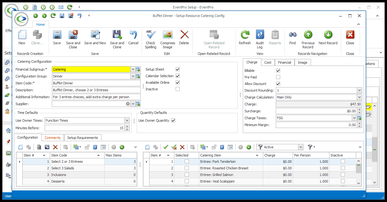Sort by Max Items column header
This screenshot has width=387, height=202.
click(x=121, y=155)
